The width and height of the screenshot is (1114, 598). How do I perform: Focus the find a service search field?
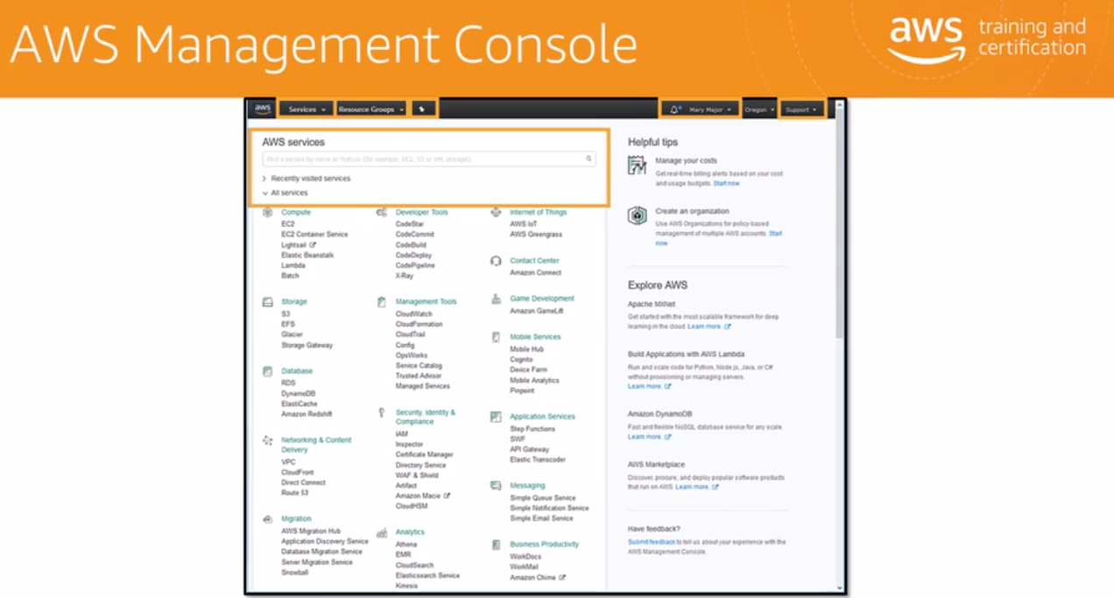pyautogui.click(x=429, y=159)
